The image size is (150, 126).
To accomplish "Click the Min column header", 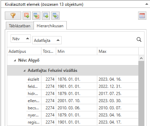I will 76,51.
